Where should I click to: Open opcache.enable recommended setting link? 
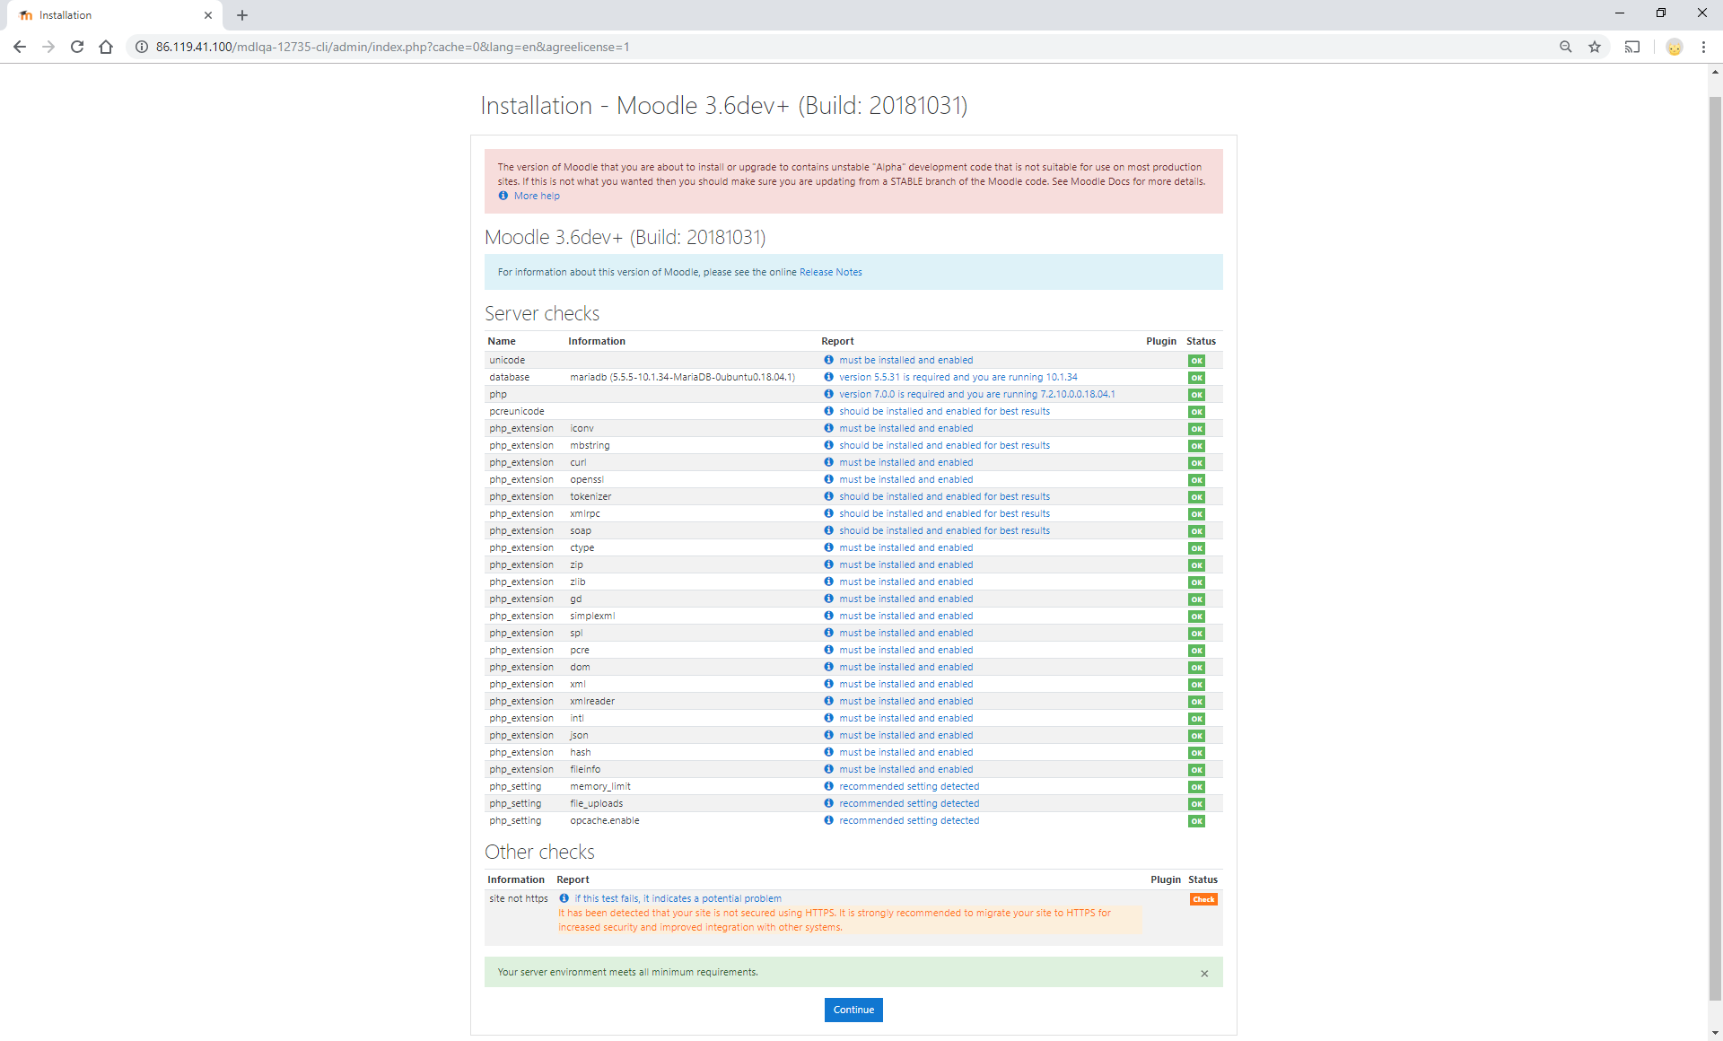point(909,820)
